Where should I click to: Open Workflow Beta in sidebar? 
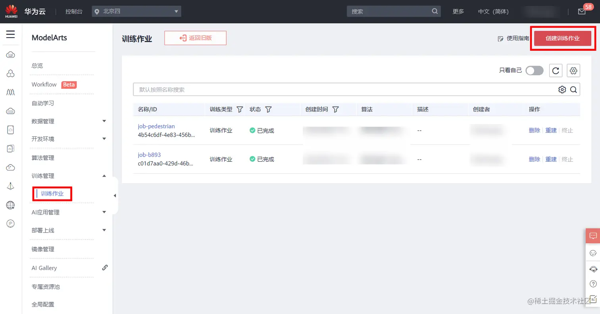click(x=54, y=84)
